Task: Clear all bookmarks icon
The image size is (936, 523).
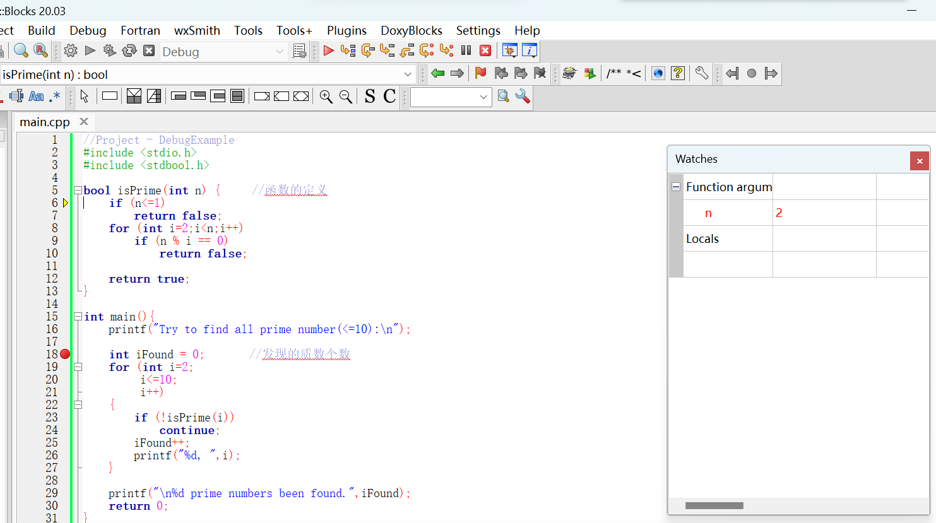Action: point(540,73)
